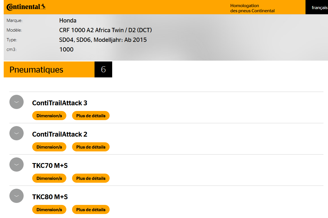Click the Continental horse logo

pyautogui.click(x=26, y=7)
